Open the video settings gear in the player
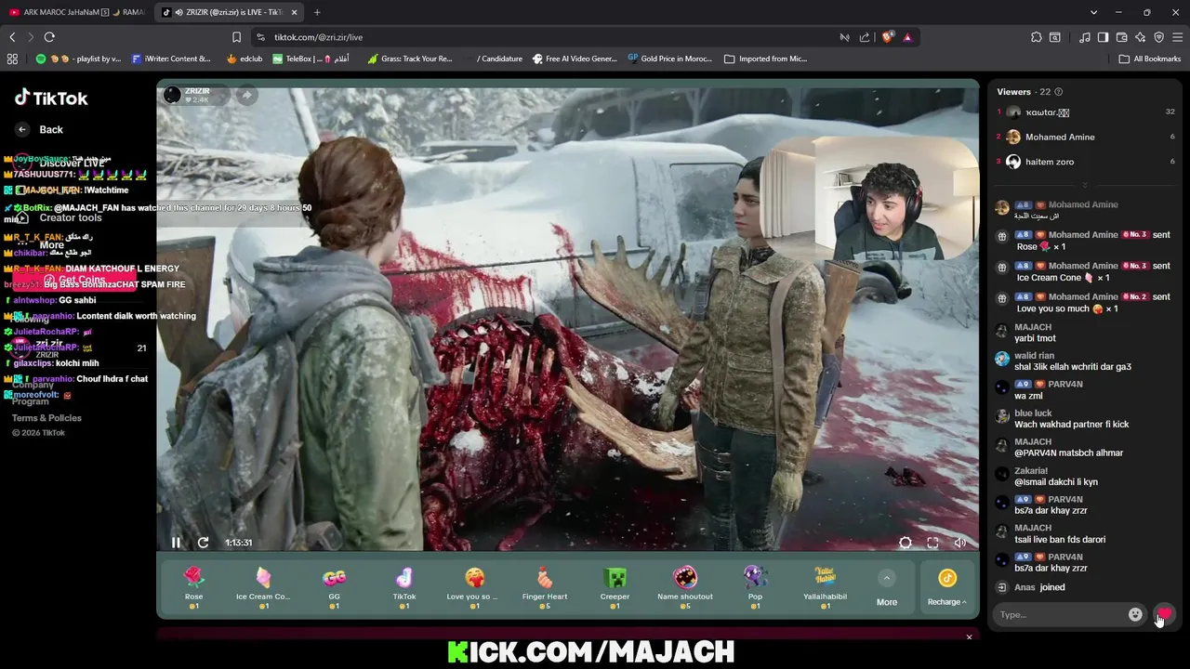1190x669 pixels. [x=906, y=543]
